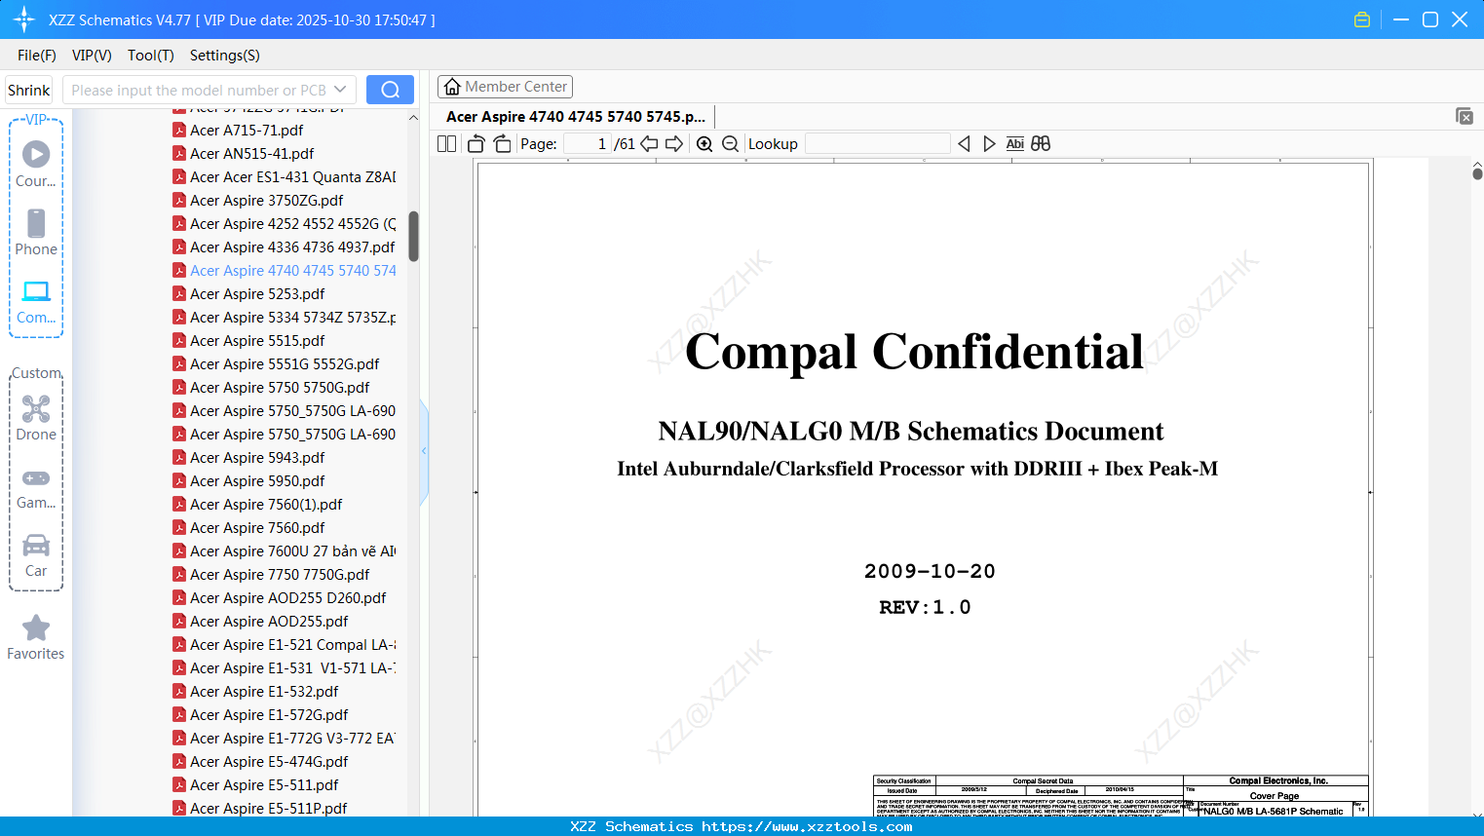
Task: Click the Custom section label
Action: (x=37, y=373)
